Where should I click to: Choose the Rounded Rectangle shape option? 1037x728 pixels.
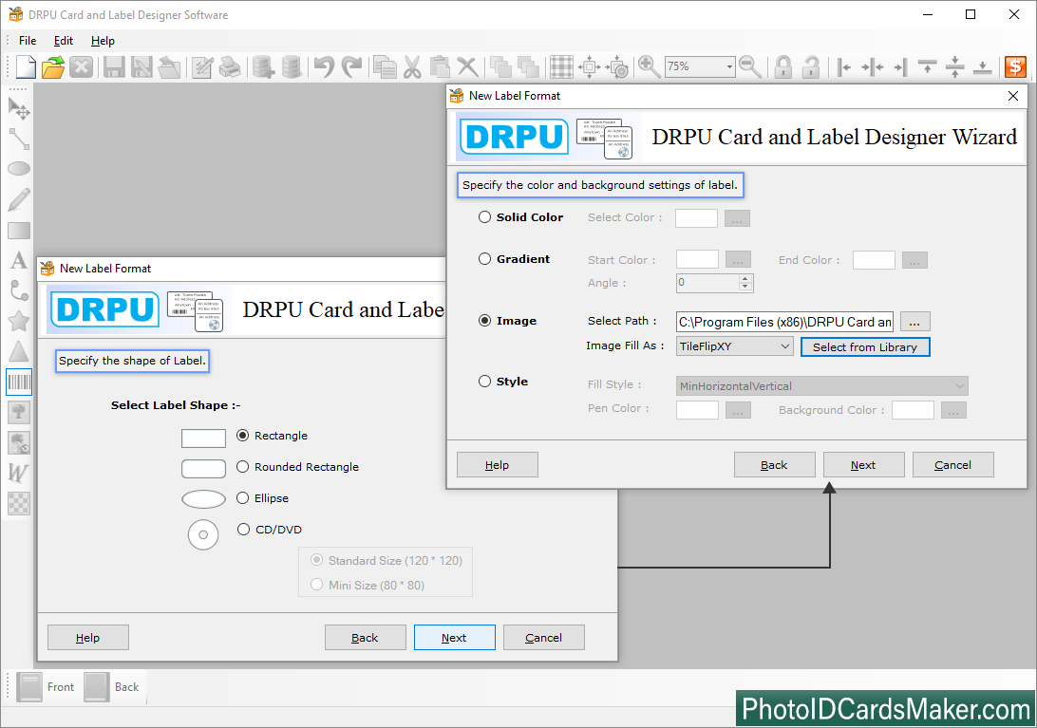(243, 466)
